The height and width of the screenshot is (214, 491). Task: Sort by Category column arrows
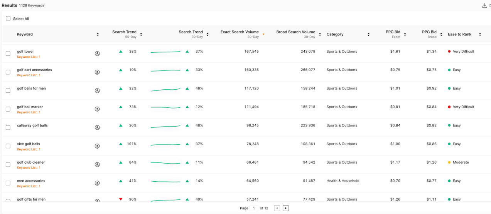tap(368, 34)
